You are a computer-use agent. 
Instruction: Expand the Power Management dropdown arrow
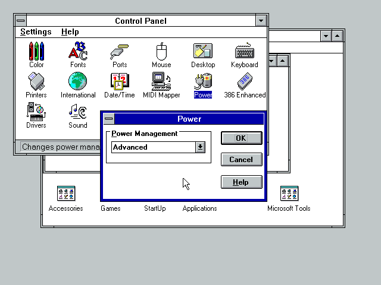(201, 147)
